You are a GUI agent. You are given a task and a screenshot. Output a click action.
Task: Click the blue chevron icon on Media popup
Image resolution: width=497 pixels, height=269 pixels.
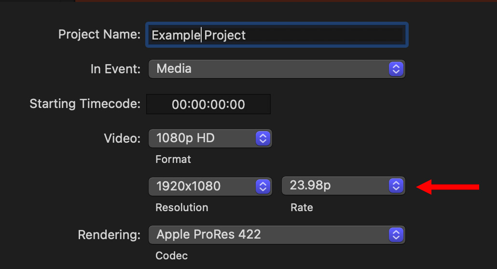click(x=395, y=69)
